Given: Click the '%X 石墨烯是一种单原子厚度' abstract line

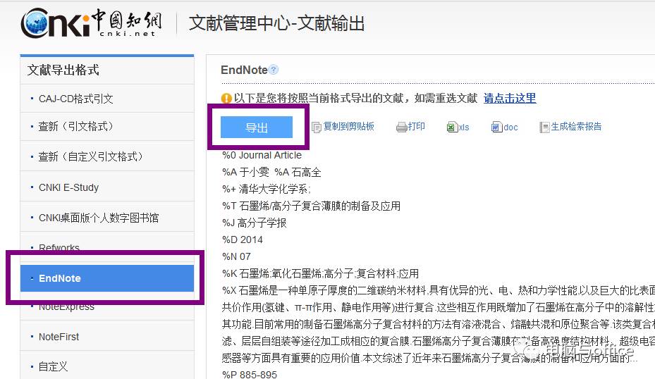Looking at the screenshot, I should [439, 290].
